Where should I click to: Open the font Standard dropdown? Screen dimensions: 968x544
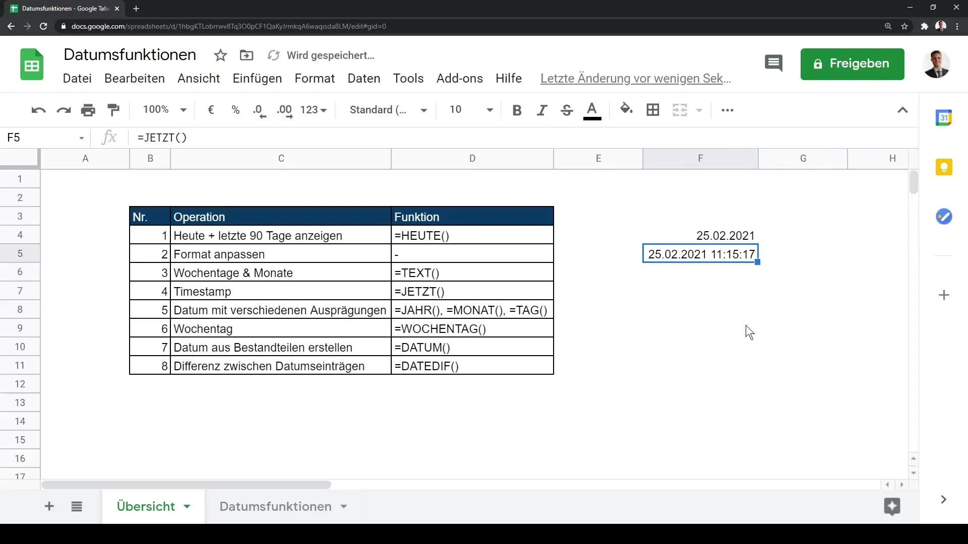pyautogui.click(x=388, y=110)
